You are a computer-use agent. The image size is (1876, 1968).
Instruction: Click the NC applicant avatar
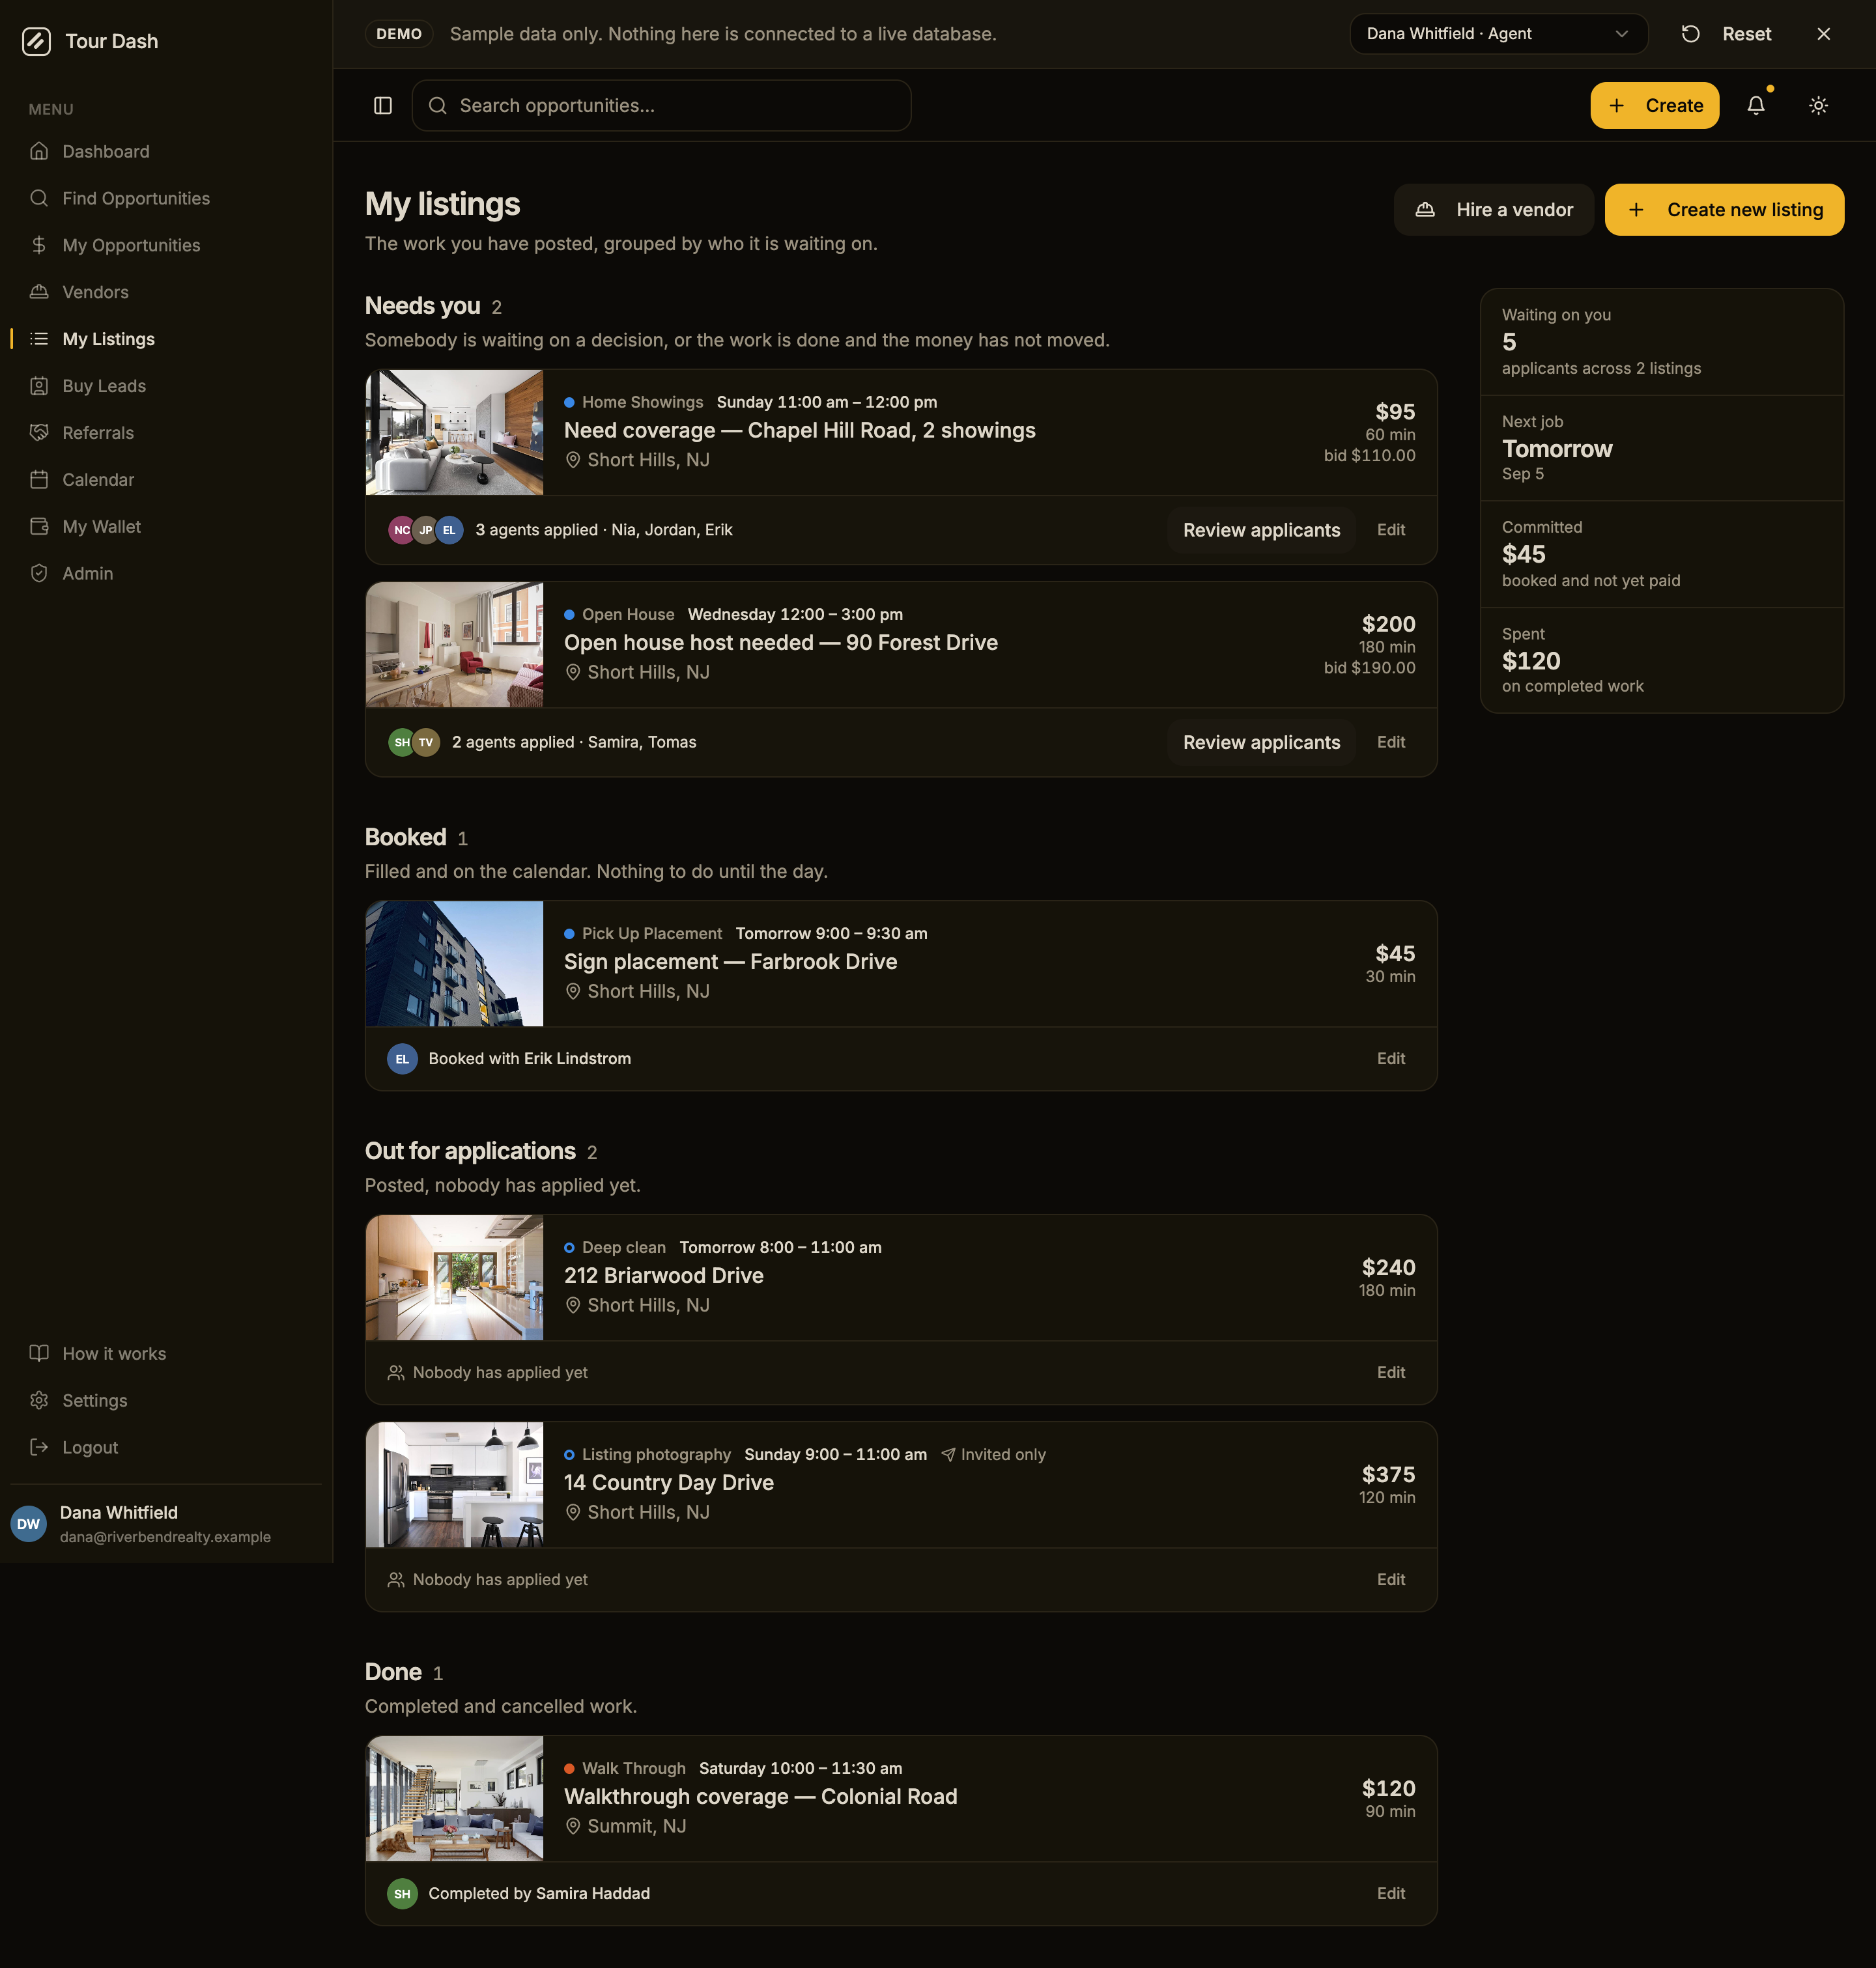click(401, 531)
